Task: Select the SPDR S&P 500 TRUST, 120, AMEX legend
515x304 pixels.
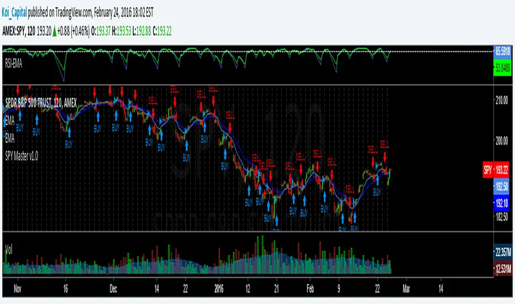Action: [x=41, y=103]
